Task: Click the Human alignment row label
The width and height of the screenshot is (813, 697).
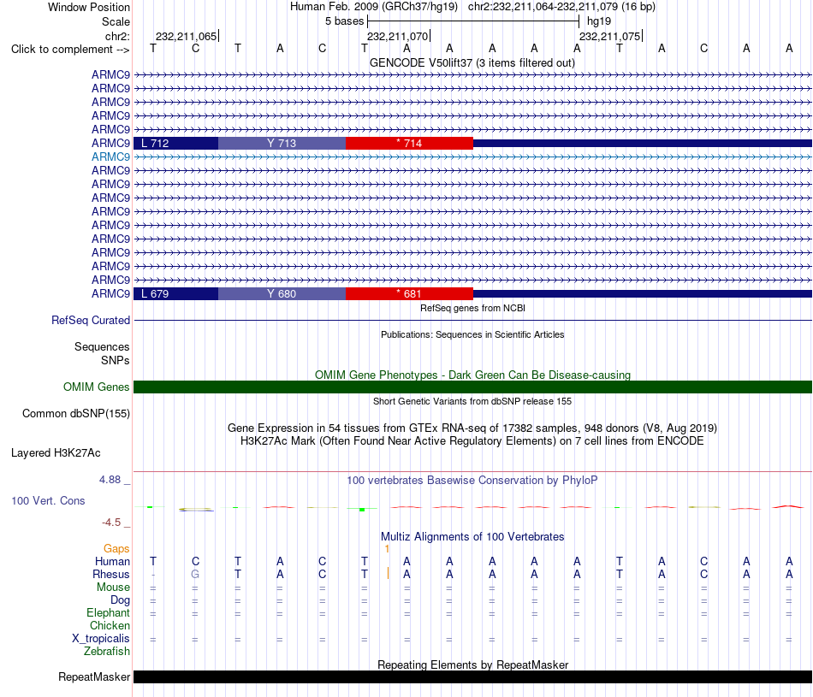Action: tap(112, 562)
